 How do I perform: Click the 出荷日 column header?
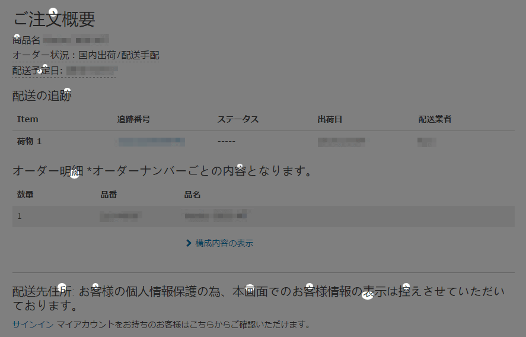[330, 119]
